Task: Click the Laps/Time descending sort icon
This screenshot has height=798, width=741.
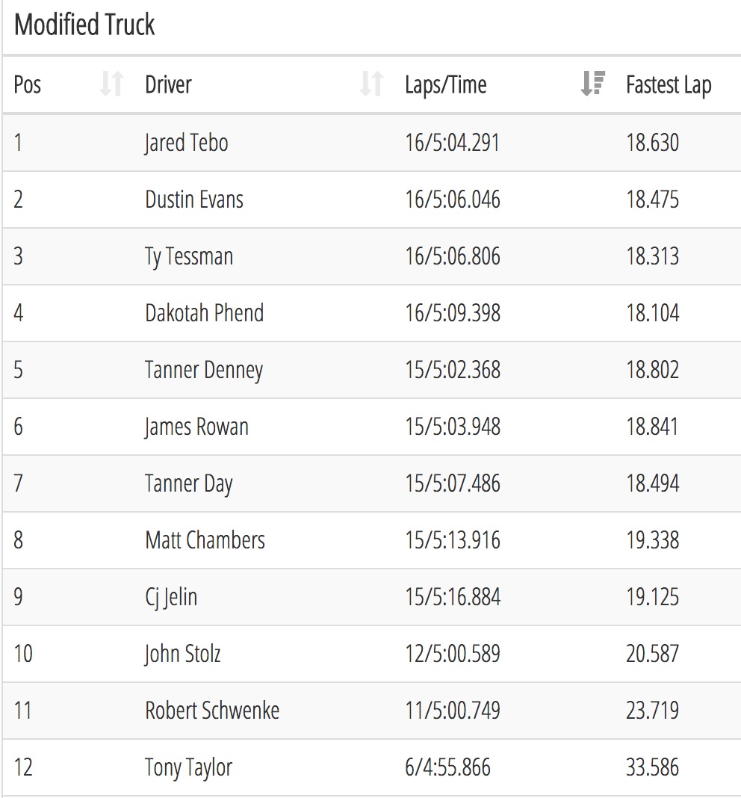Action: tap(592, 84)
